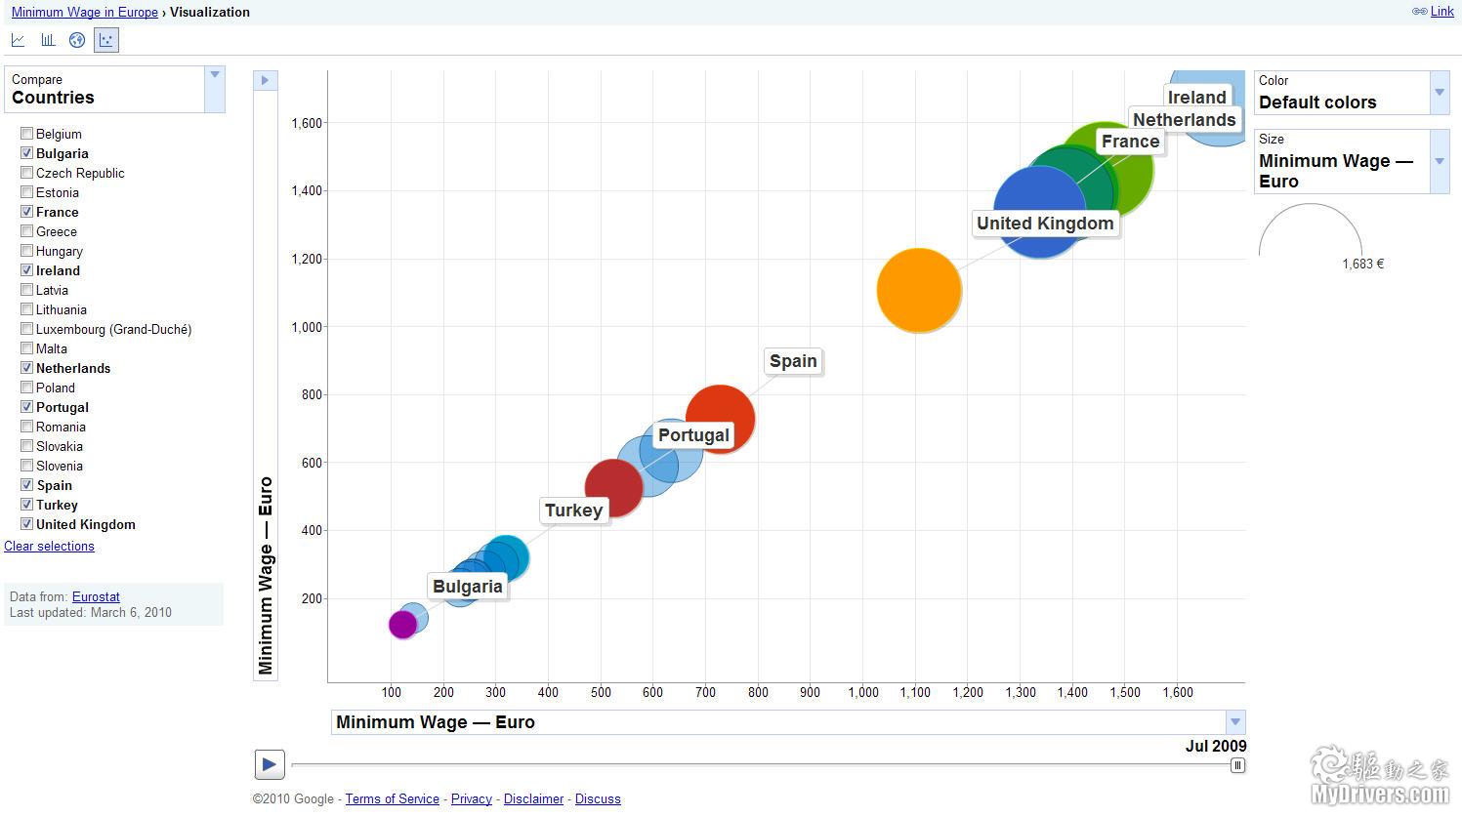Uncheck the France checkbox
The width and height of the screenshot is (1462, 817).
27,212
